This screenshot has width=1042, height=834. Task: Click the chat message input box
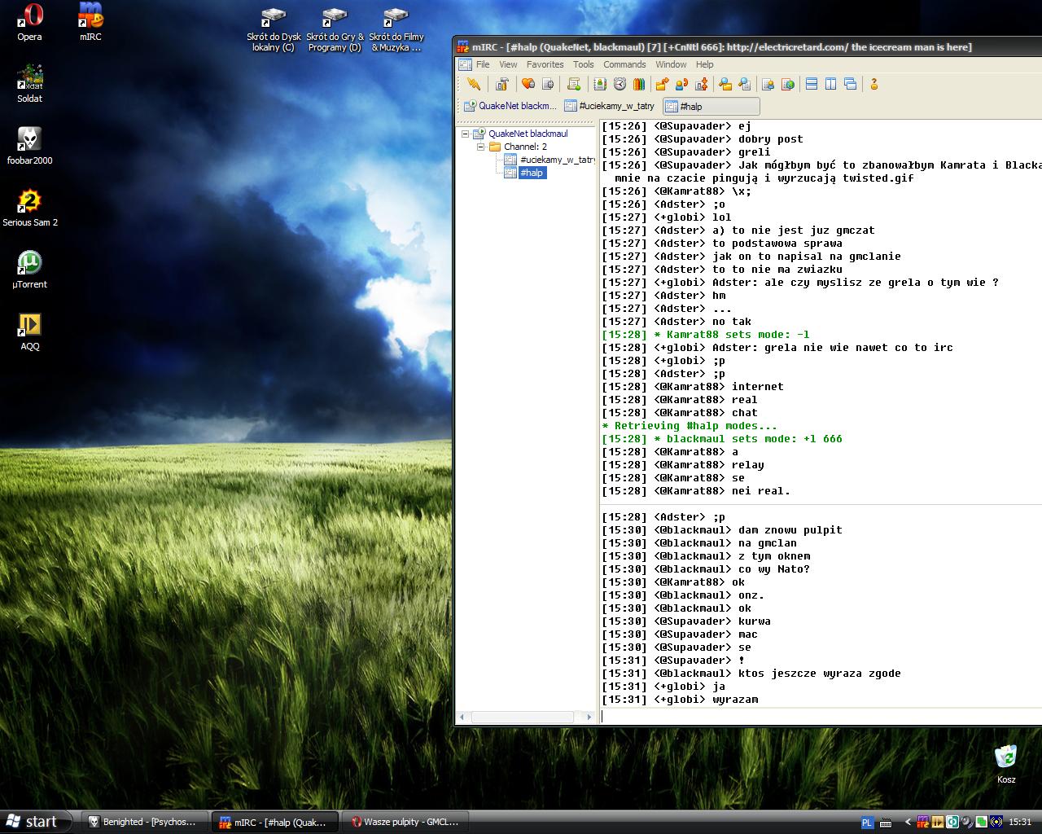coord(814,717)
